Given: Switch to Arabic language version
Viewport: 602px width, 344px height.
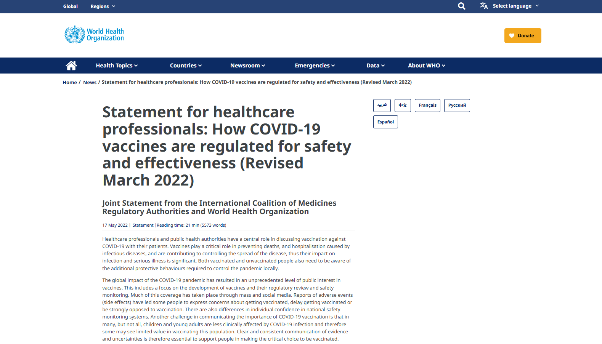Looking at the screenshot, I should click(382, 106).
